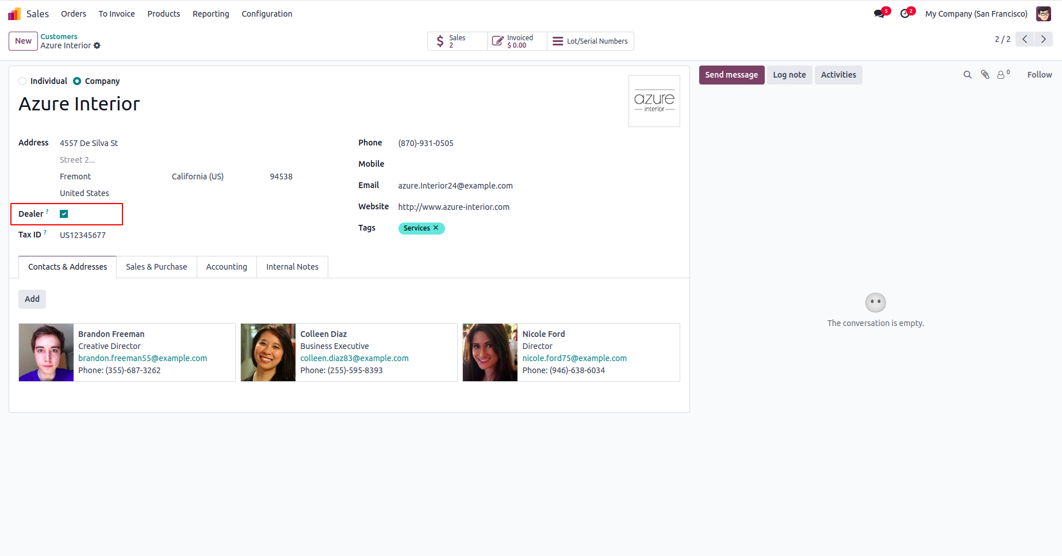This screenshot has width=1062, height=556.
Task: Click the Invoiced edit icon
Action: [498, 41]
